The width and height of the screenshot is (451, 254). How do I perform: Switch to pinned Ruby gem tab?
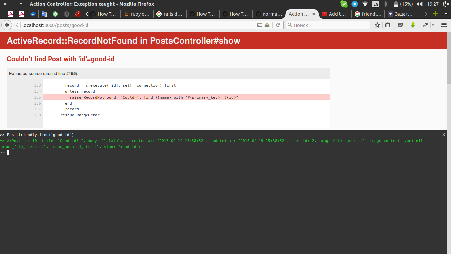[x=78, y=14]
